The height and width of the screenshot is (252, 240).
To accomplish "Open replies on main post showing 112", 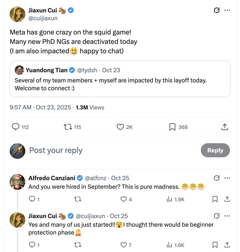I will [16, 127].
